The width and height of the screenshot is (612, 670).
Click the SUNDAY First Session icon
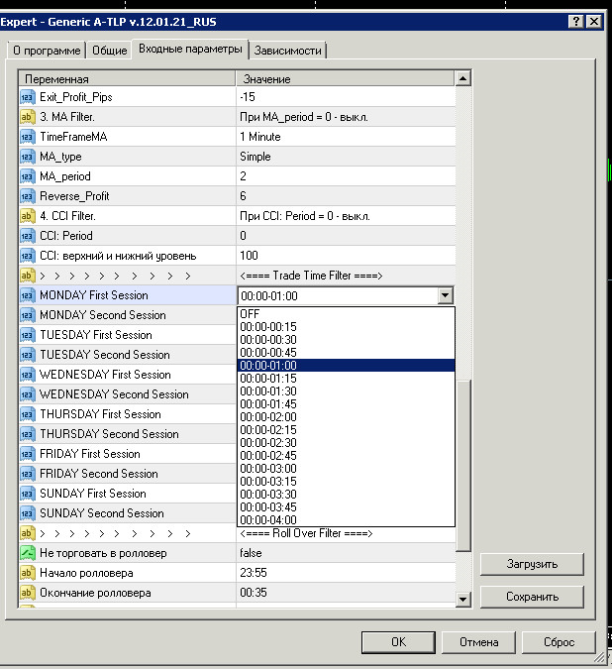click(27, 494)
